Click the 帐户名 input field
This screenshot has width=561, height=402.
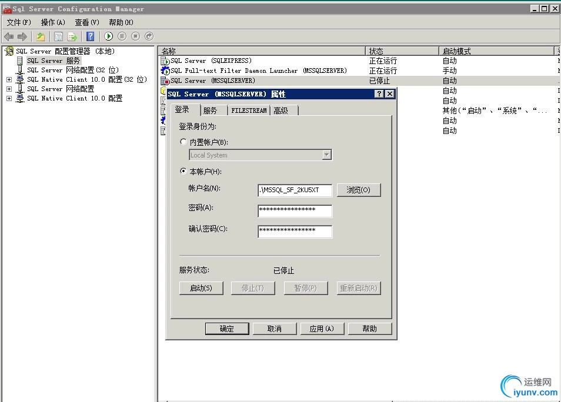point(295,190)
